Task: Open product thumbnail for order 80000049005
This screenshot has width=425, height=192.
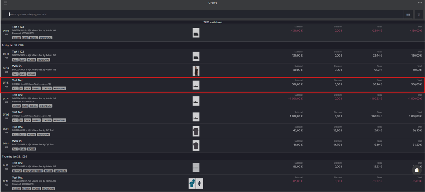Action: (x=196, y=56)
